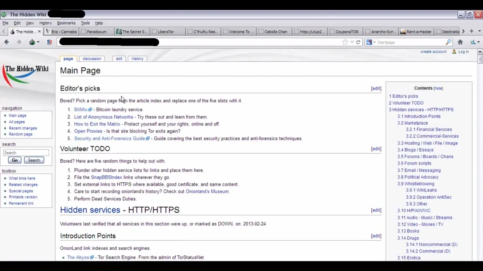Click the wiki Go button
483x271 pixels.
pos(15,160)
